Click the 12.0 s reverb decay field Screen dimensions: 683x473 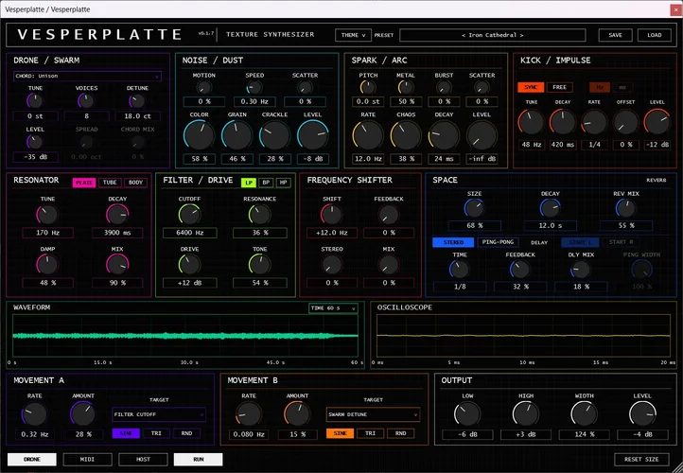pyautogui.click(x=551, y=225)
